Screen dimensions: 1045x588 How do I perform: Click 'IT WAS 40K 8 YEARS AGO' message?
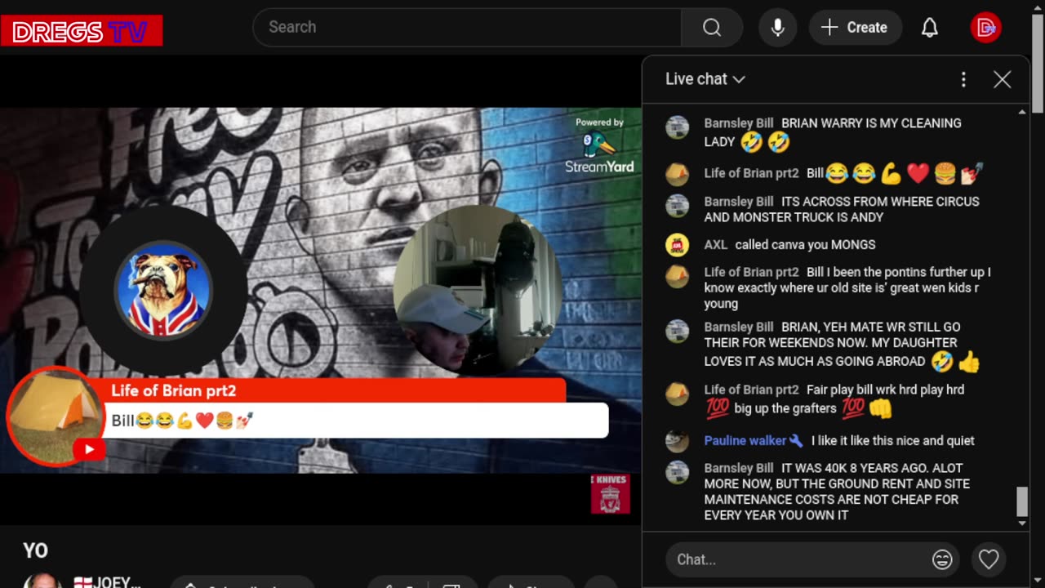click(x=837, y=492)
